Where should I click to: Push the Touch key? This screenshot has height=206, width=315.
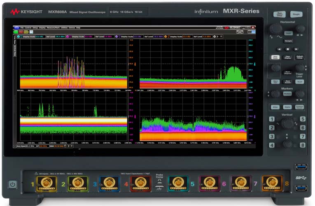tap(299, 82)
